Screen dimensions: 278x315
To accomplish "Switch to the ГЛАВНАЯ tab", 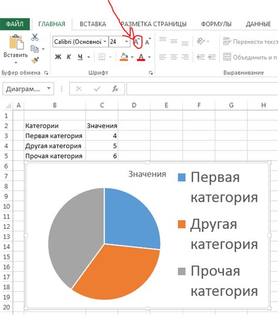I will 52,24.
